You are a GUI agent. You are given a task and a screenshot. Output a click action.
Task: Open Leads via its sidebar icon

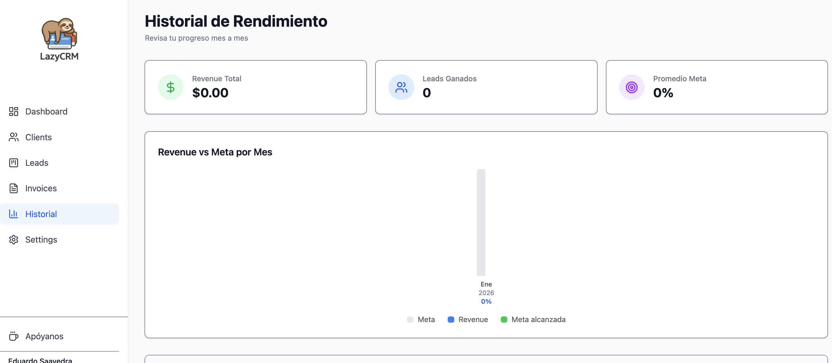(x=13, y=163)
